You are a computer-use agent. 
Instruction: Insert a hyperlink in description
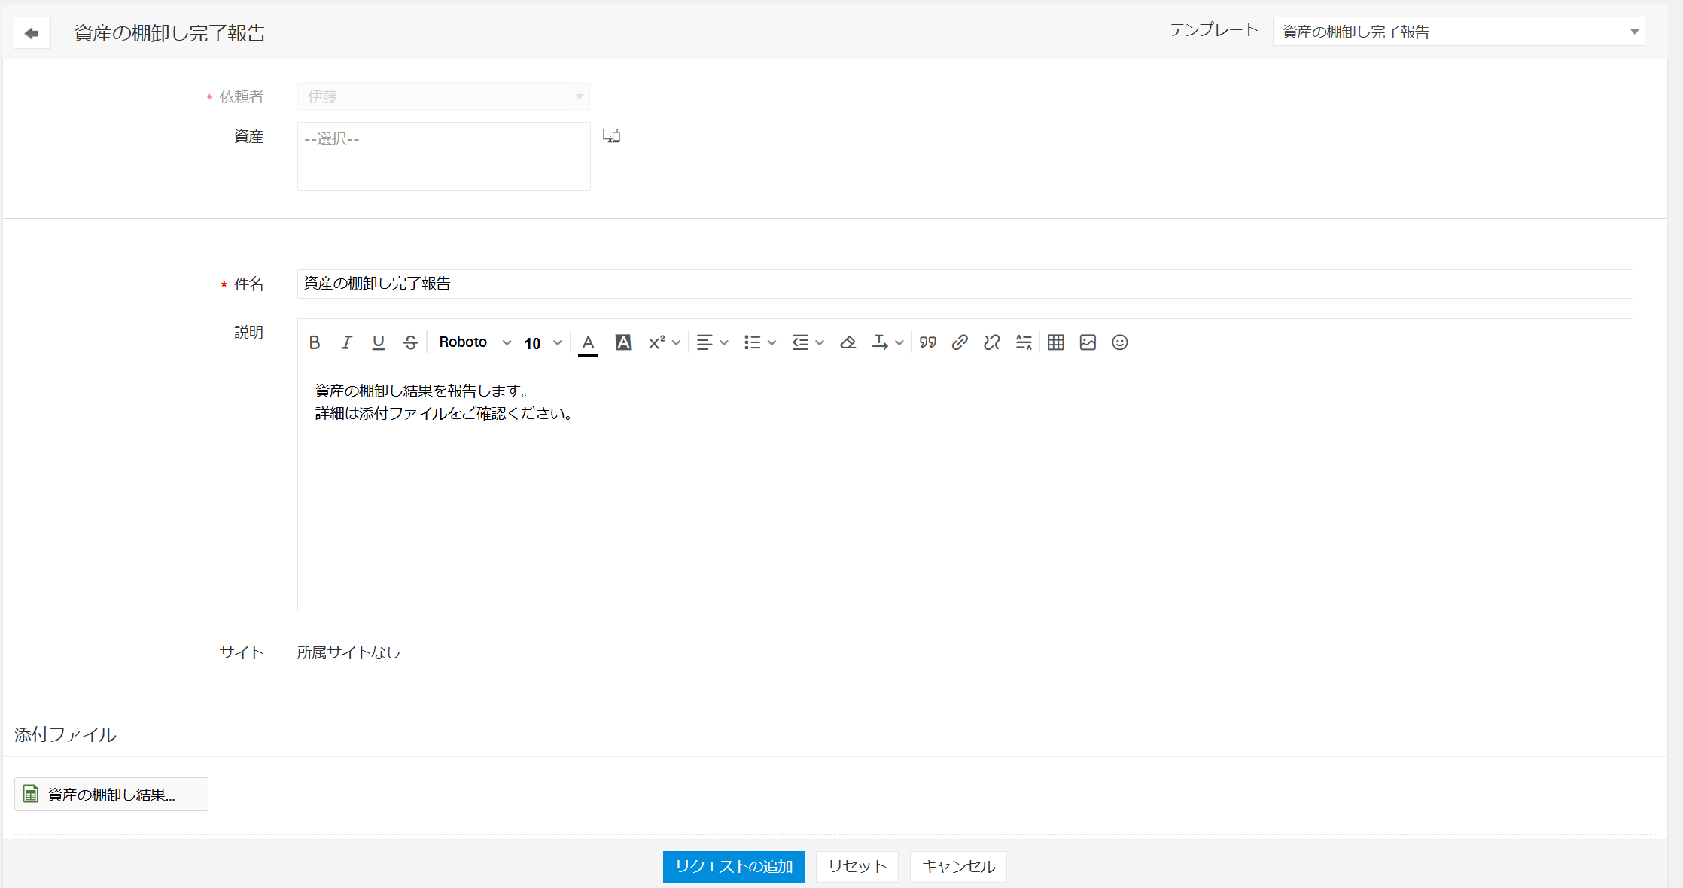[959, 342]
